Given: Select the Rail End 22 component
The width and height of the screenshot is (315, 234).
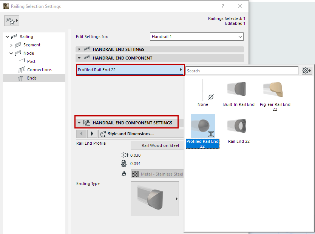Looking at the screenshot, I should click(239, 130).
